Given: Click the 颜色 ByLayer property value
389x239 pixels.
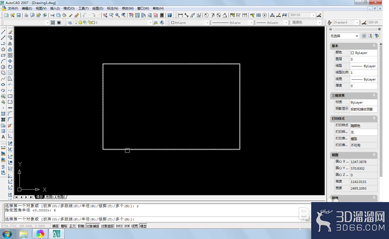Looking at the screenshot, I should click(x=363, y=53).
